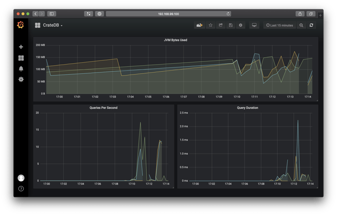
Task: Open the Help question mark icon
Action: 21,189
